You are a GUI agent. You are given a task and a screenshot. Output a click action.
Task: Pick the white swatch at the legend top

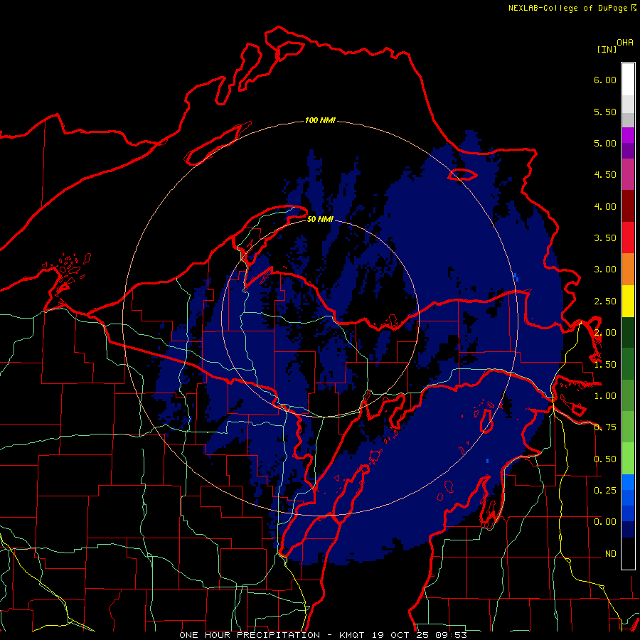628,80
